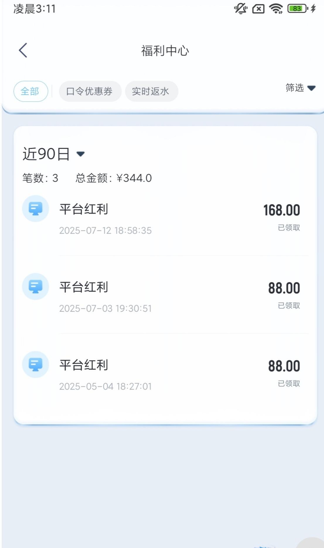
Task: Tap the 福利中心 page title
Action: [165, 51]
